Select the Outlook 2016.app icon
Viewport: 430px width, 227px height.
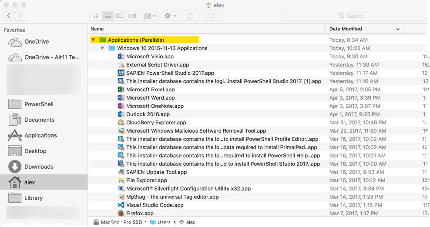(121, 114)
